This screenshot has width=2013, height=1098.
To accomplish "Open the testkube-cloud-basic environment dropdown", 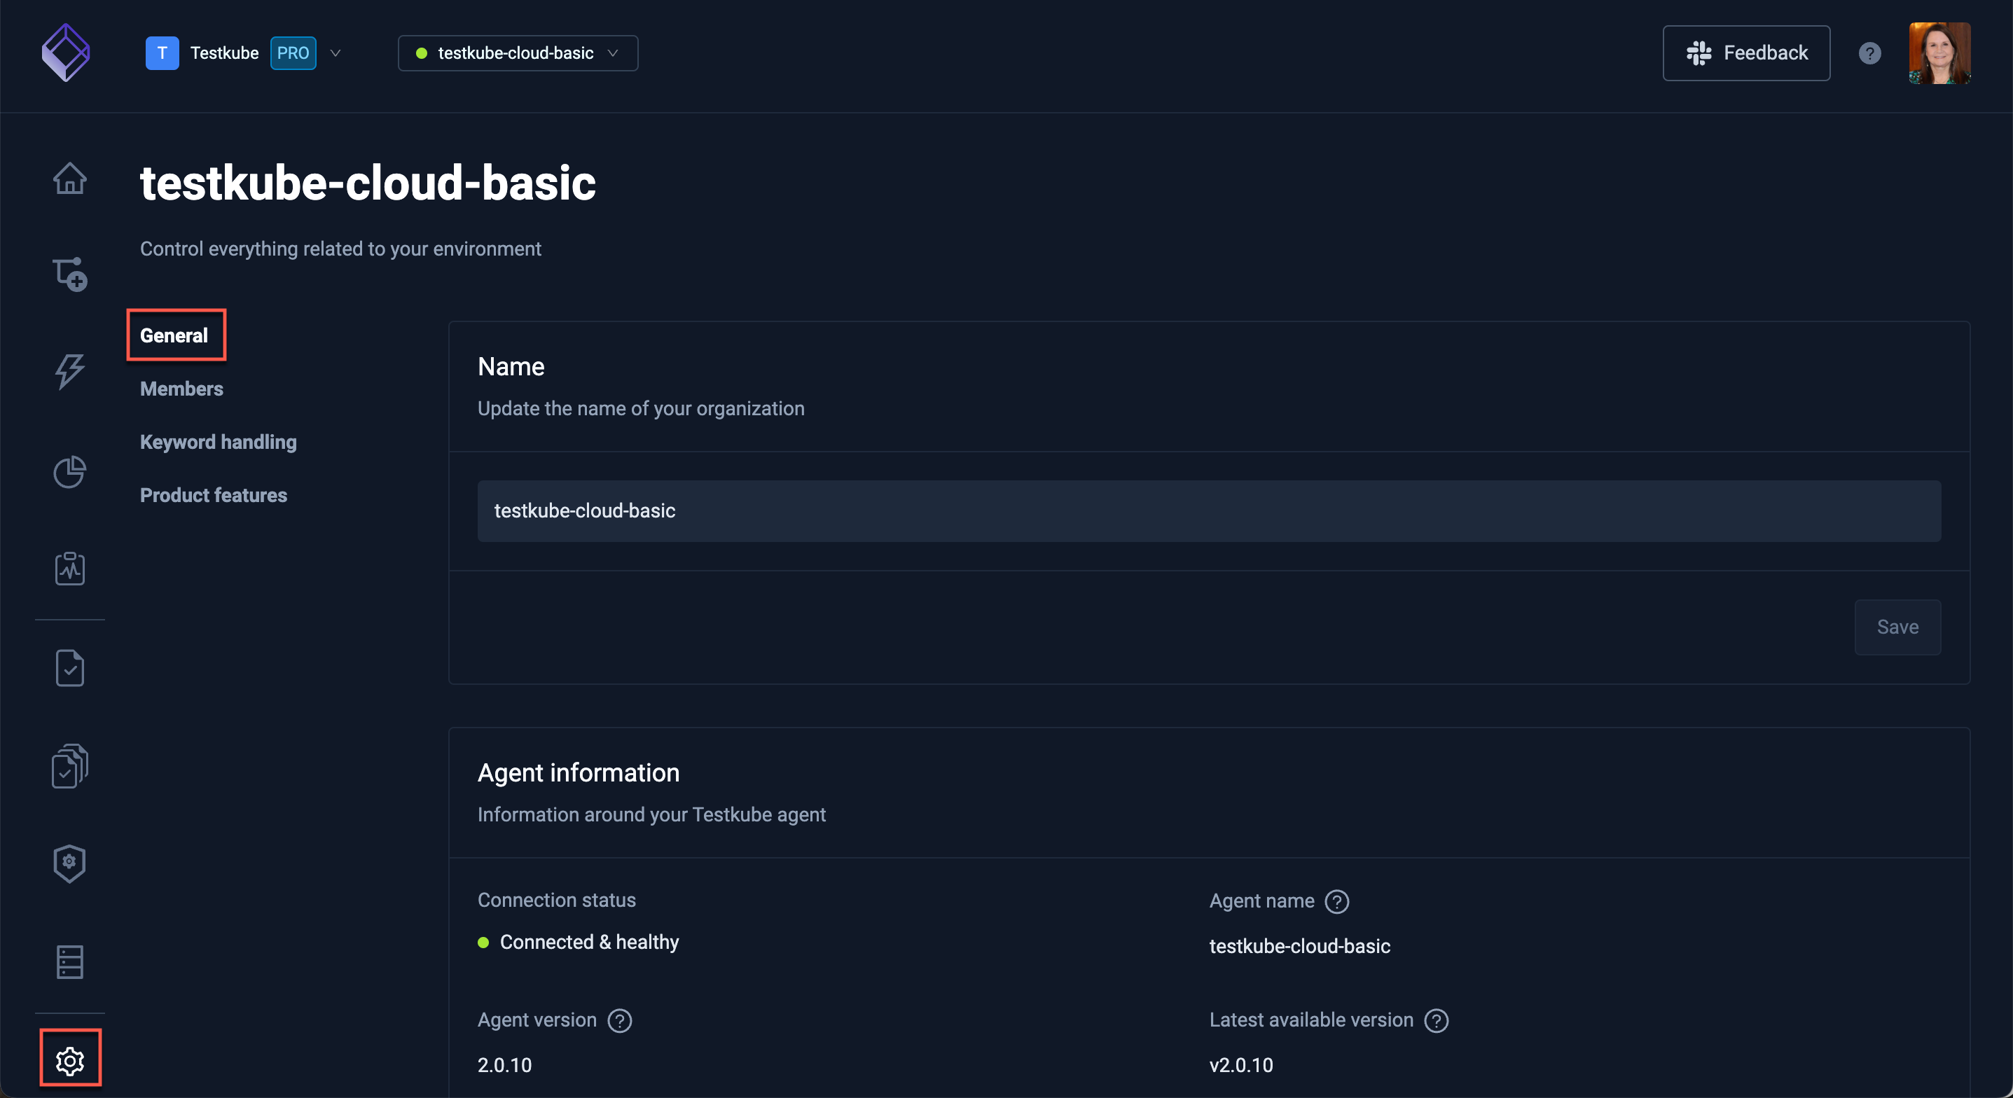I will 518,53.
